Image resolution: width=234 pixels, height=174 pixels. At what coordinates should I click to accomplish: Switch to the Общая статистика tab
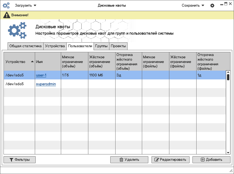25,46
